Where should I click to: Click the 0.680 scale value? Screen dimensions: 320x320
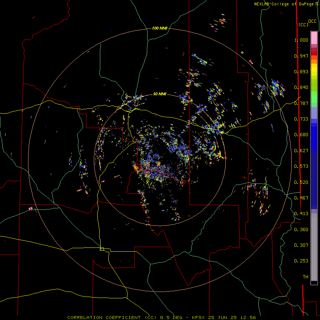[x=301, y=135]
